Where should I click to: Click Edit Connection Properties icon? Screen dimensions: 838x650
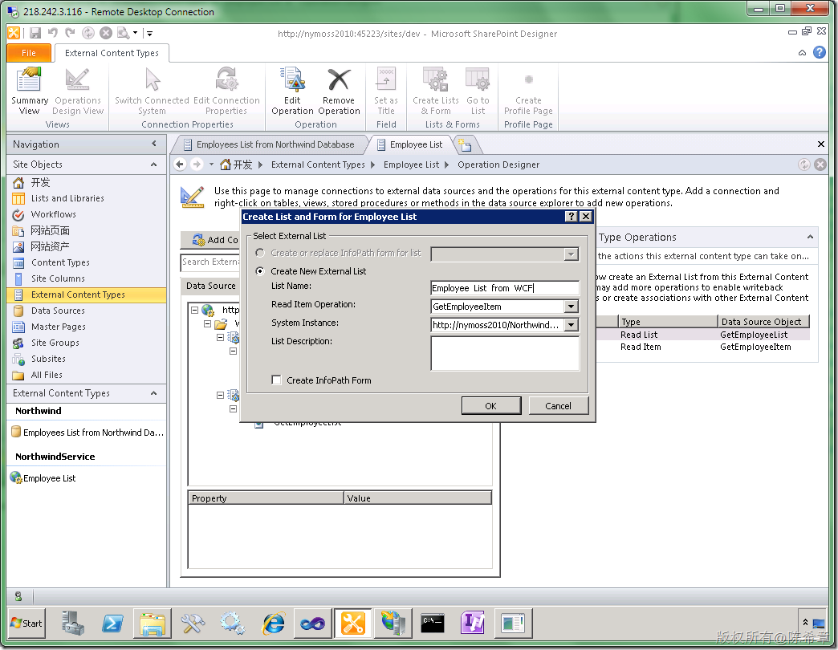pyautogui.click(x=226, y=91)
